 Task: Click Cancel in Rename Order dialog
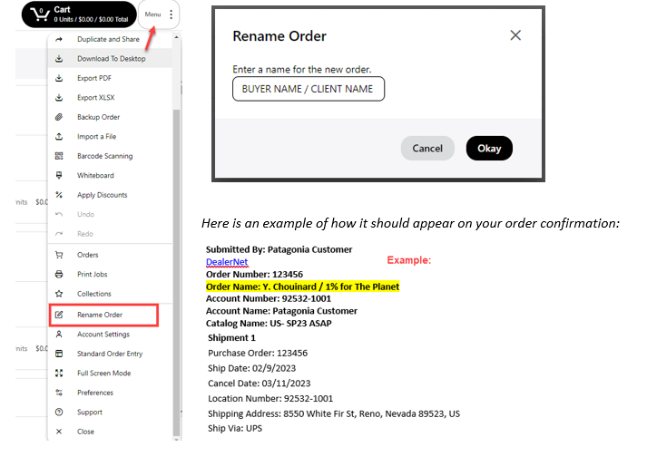pos(427,149)
